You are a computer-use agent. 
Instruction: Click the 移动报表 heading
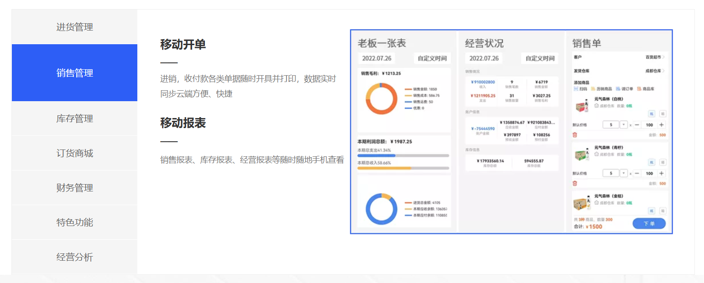[183, 123]
